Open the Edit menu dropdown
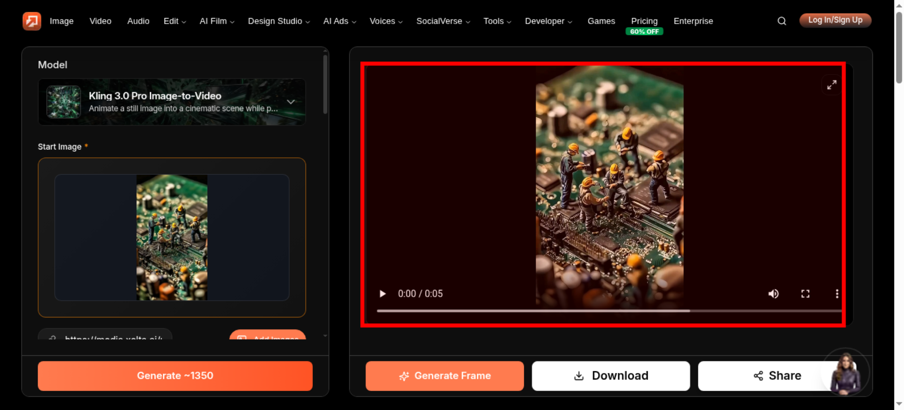 pyautogui.click(x=174, y=21)
